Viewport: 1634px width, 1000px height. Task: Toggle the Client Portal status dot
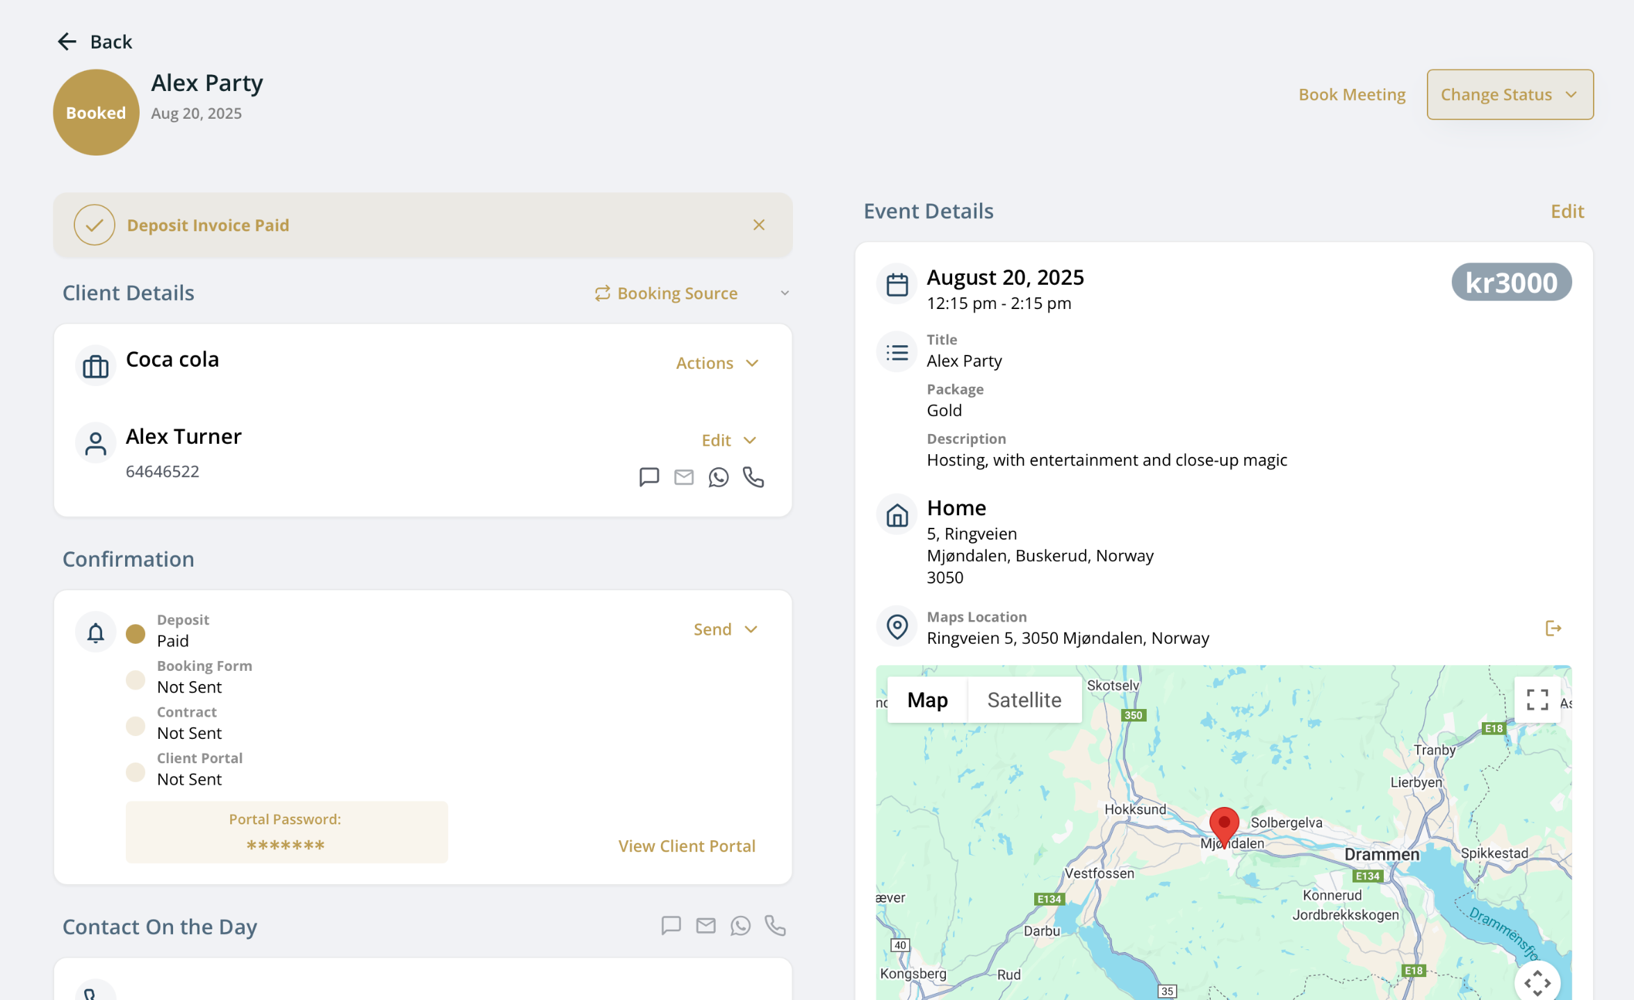click(x=136, y=772)
